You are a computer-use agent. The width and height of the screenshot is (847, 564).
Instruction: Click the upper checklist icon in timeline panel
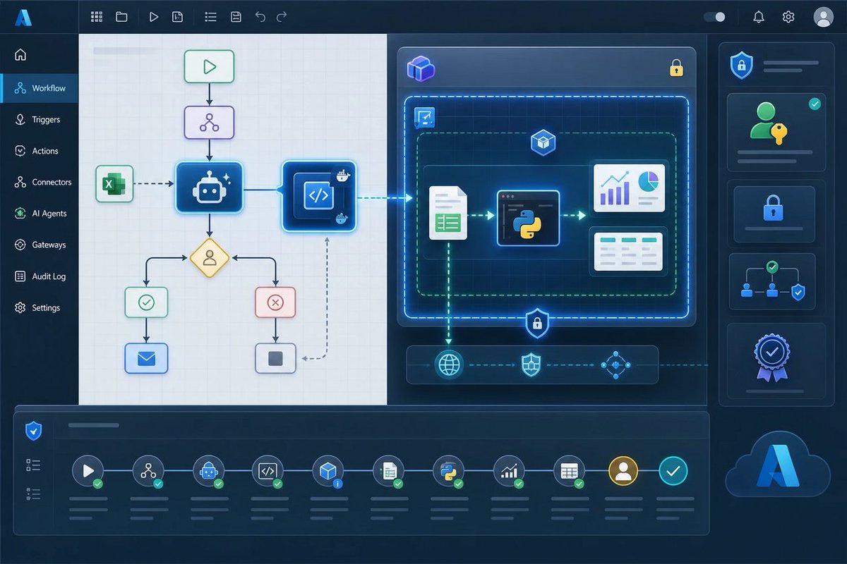pyautogui.click(x=33, y=465)
